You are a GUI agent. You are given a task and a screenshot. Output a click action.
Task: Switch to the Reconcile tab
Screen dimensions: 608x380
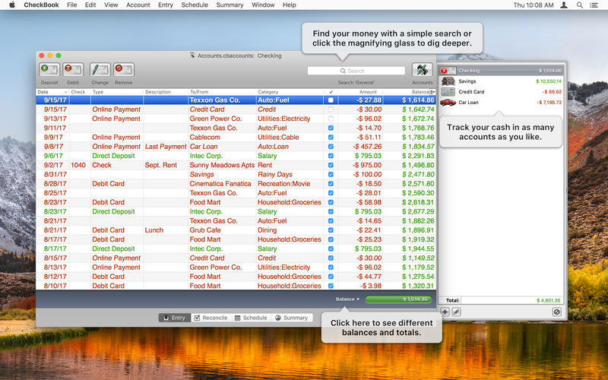211,318
